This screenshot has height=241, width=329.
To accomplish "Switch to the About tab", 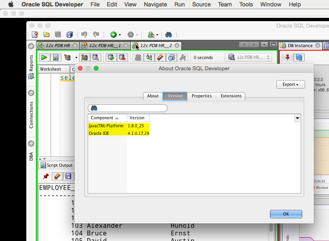I will [x=153, y=96].
